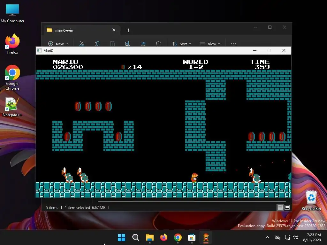This screenshot has height=245, width=327.
Task: Open the clock and date flyout
Action: coord(312,237)
